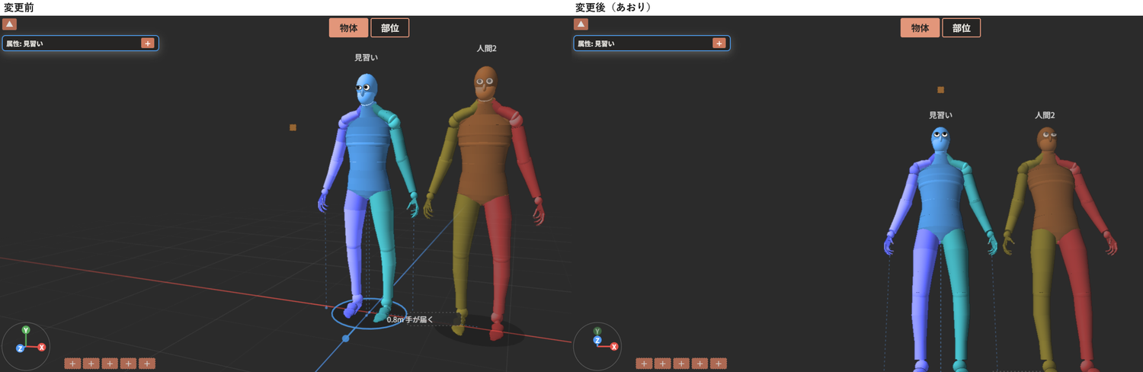Viewport: 1143px width, 372px height.
Task: Select the 物体 tab in the 変更前 view
Action: (x=349, y=28)
